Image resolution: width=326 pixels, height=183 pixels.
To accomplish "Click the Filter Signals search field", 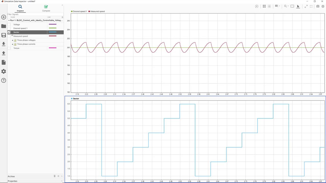I will [x=34, y=14].
